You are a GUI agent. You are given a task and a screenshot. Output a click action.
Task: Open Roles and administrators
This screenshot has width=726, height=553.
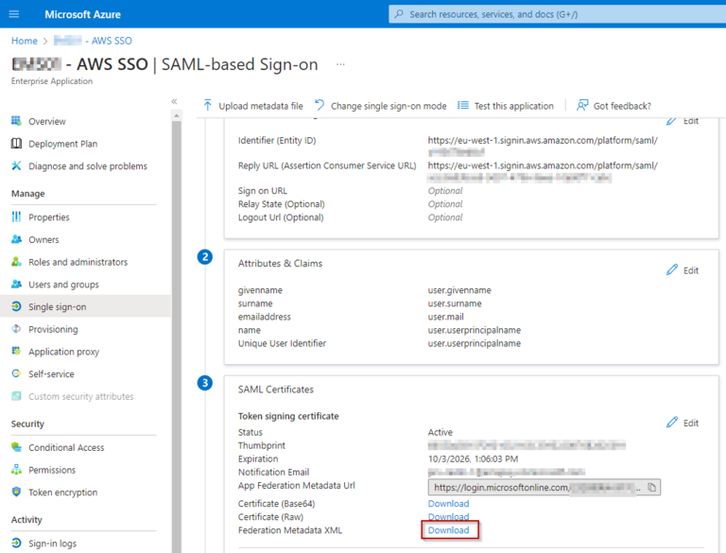(78, 262)
